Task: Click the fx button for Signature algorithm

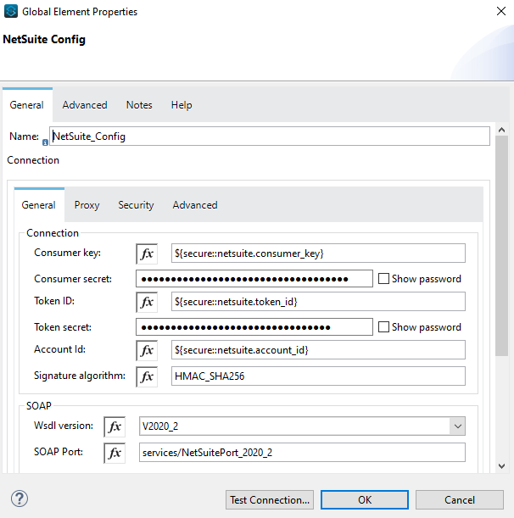Action: tap(147, 376)
